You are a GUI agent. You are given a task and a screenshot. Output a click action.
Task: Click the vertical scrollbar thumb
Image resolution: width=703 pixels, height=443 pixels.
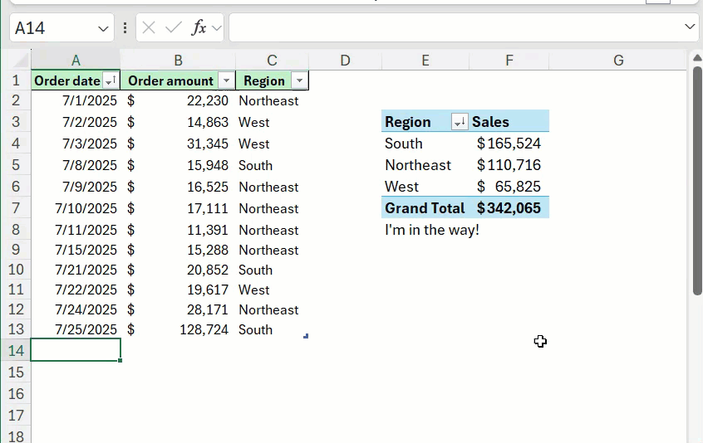696,180
